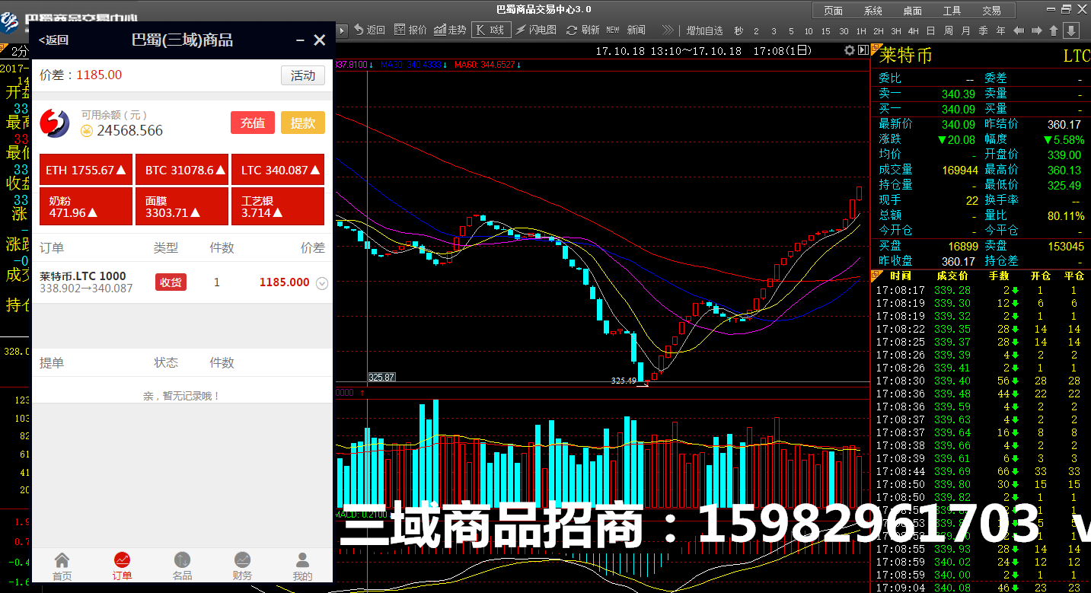Open the 桌面 menu
Image resolution: width=1091 pixels, height=593 pixels.
912,11
